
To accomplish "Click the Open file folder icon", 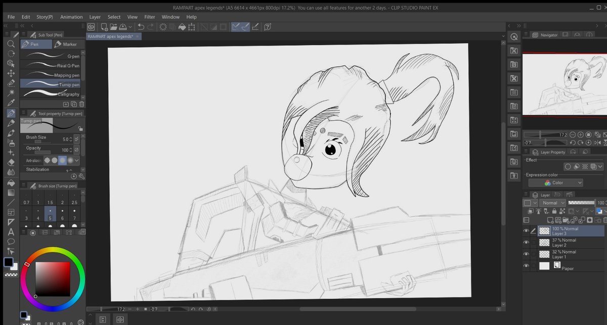I will point(114,27).
